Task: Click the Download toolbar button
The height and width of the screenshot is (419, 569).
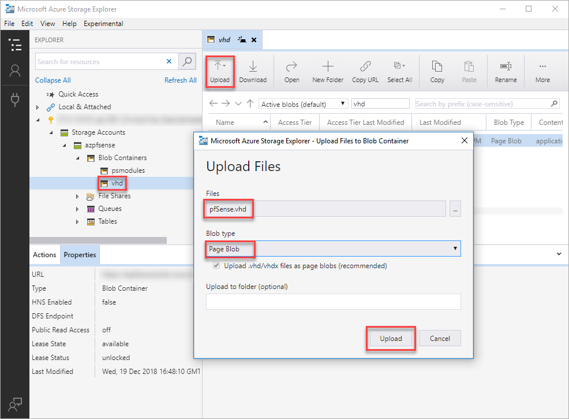Action: (x=253, y=72)
